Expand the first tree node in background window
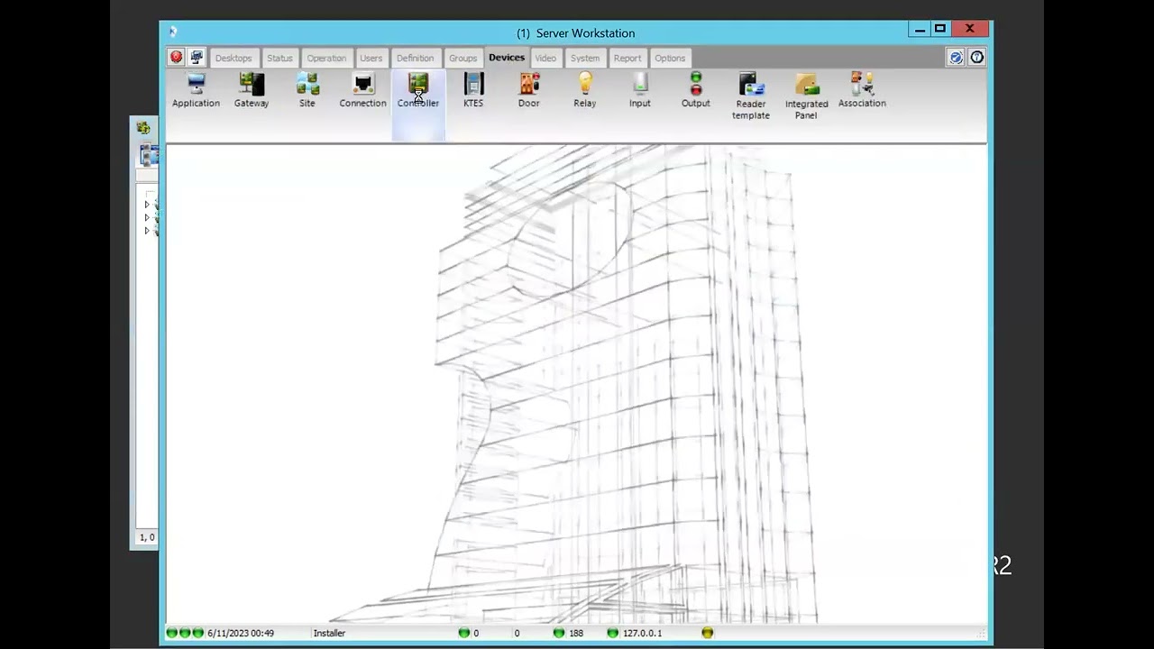The width and height of the screenshot is (1154, 649). (147, 205)
